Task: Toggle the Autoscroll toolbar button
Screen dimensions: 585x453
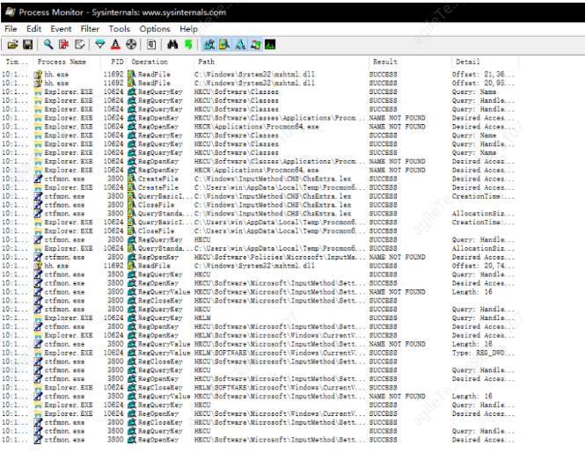Action: [x=63, y=44]
